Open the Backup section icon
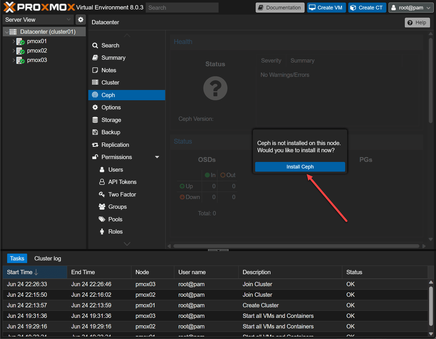436x339 pixels. point(95,132)
